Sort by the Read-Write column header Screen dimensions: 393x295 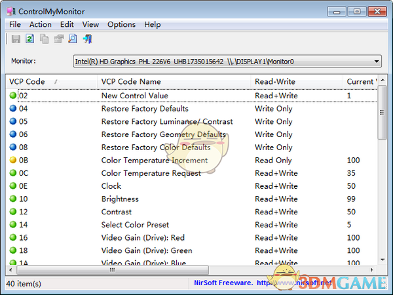tap(275, 81)
